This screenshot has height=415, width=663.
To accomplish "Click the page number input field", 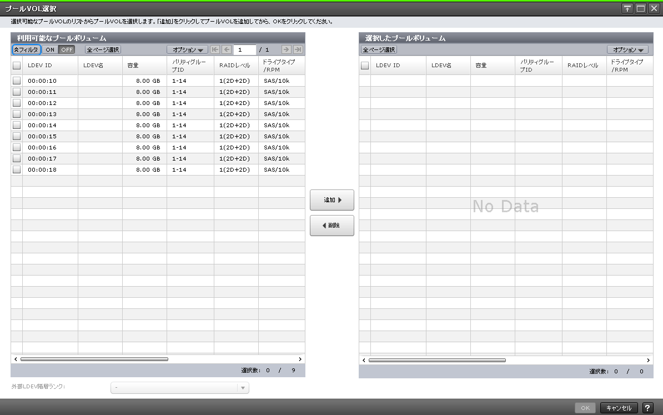I will (244, 49).
